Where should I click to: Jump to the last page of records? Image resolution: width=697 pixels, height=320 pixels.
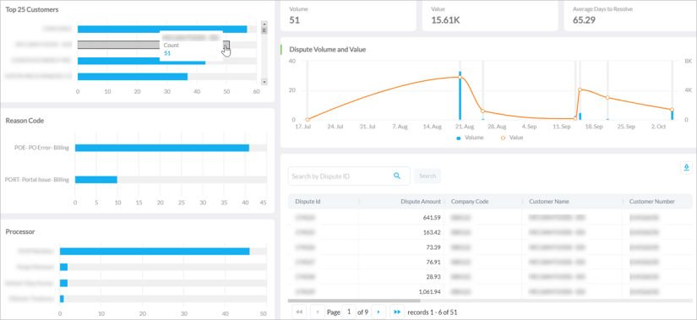point(397,312)
